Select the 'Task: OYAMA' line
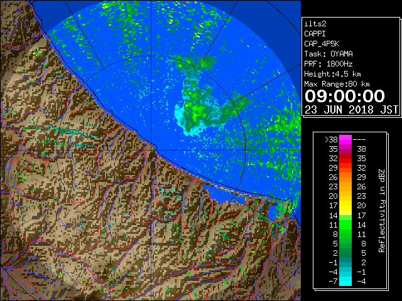402x301 pixels. 329,54
